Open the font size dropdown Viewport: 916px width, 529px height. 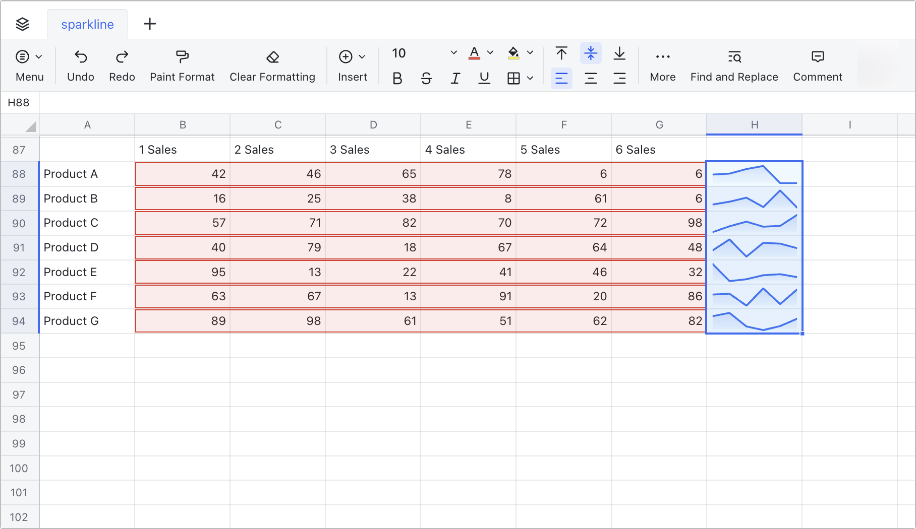pos(452,52)
